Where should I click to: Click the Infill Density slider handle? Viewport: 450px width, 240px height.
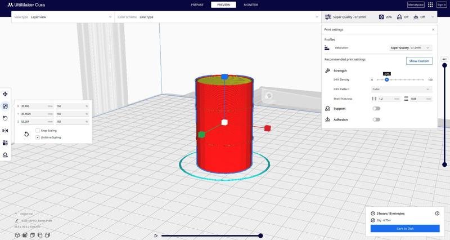tap(386, 79)
